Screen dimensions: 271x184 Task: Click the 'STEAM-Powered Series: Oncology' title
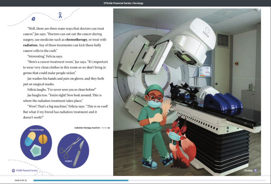coord(124,3)
